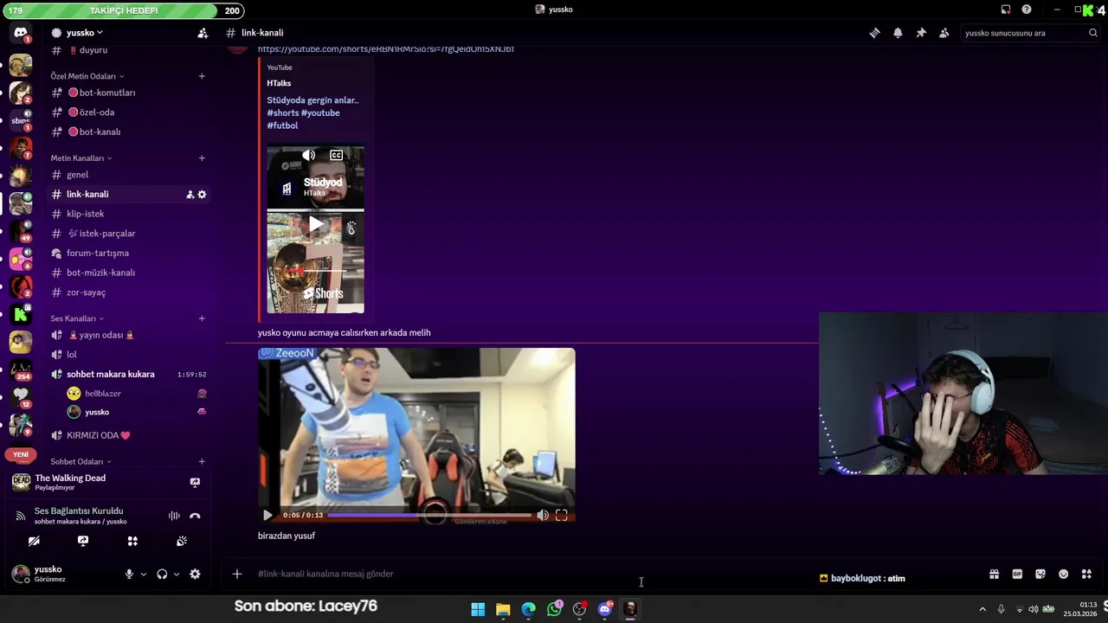This screenshot has height=623, width=1108.
Task: Send a gift icon in message bar
Action: pyautogui.click(x=995, y=575)
